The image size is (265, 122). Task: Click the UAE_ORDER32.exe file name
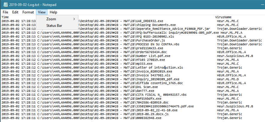150,21
